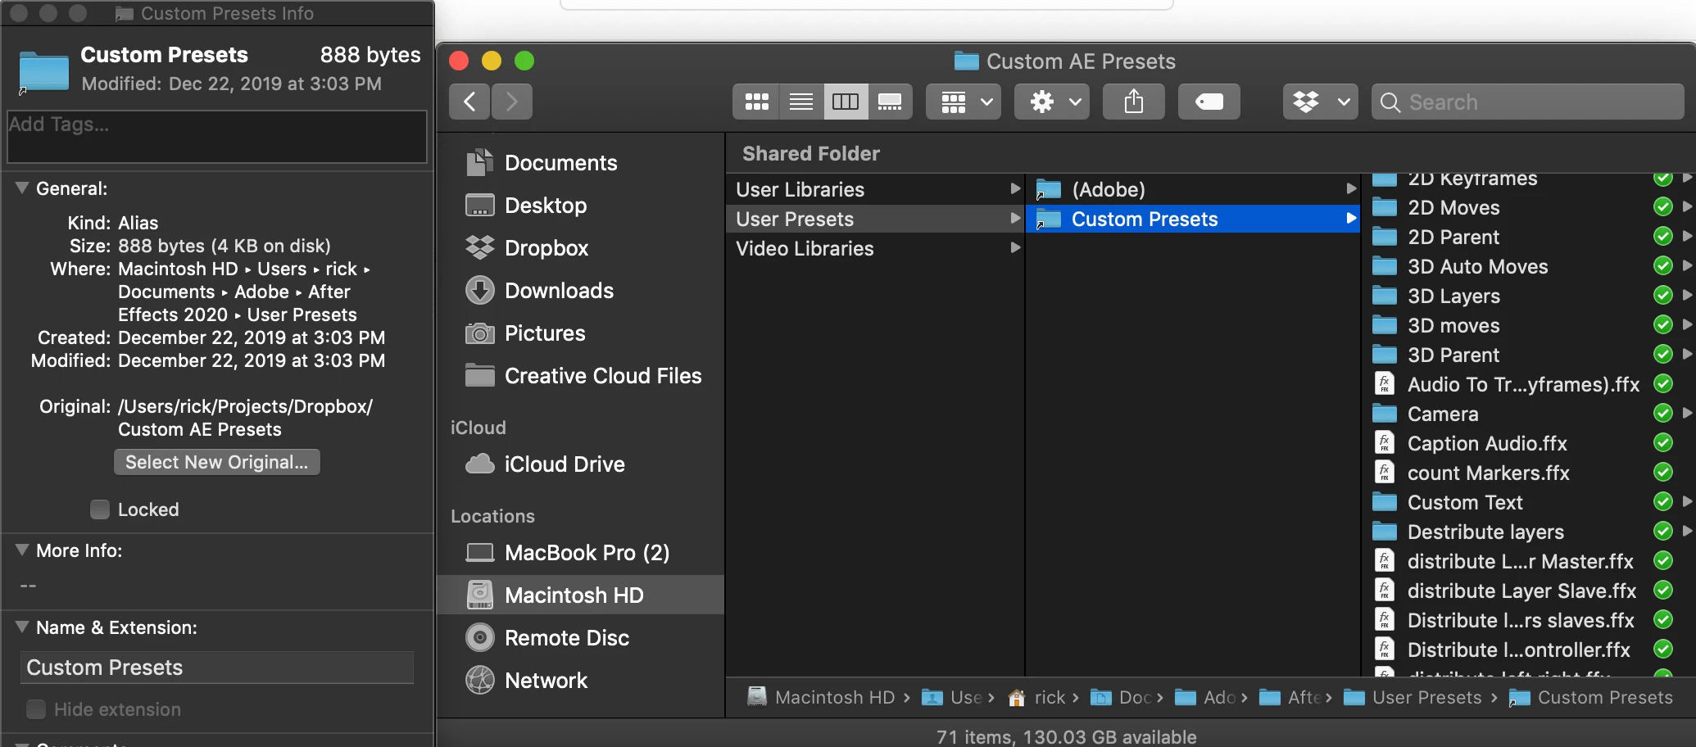
Task: Select Distribute l...ontroller.ffx file
Action: coord(1528,650)
